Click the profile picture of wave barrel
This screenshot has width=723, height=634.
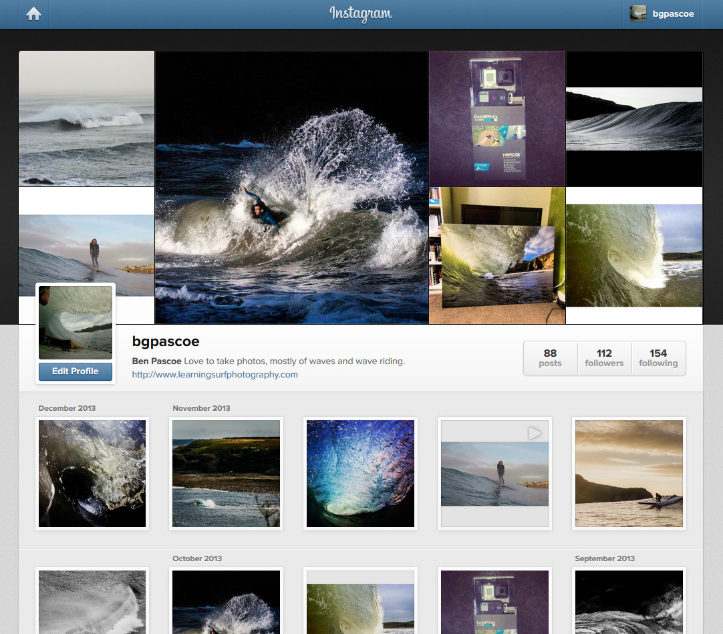[x=75, y=322]
